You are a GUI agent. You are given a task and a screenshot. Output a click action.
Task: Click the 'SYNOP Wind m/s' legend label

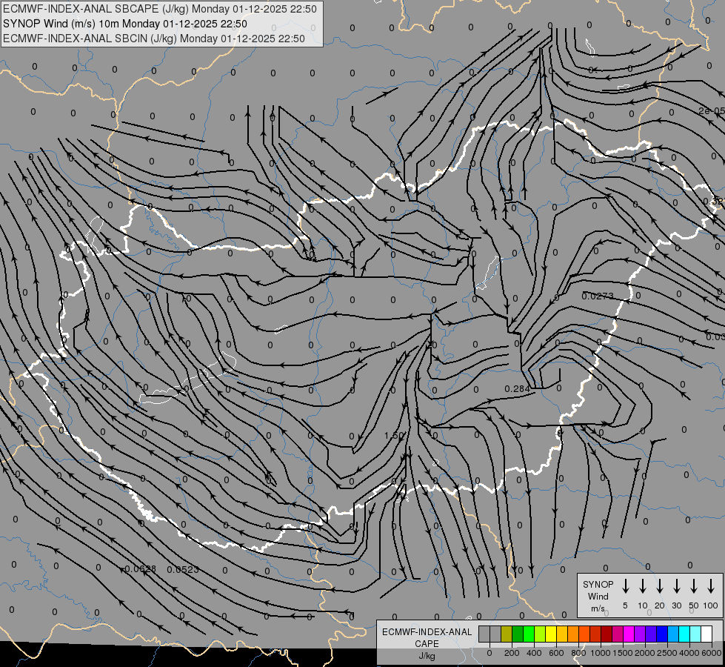click(598, 596)
